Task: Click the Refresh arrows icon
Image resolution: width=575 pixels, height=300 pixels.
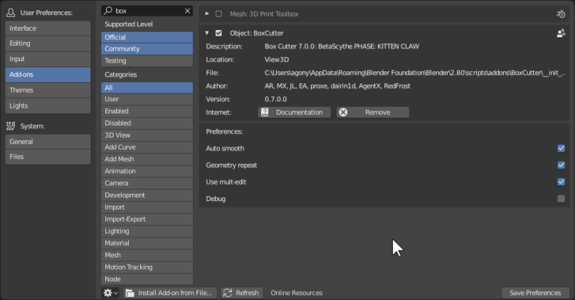Action: [228, 293]
